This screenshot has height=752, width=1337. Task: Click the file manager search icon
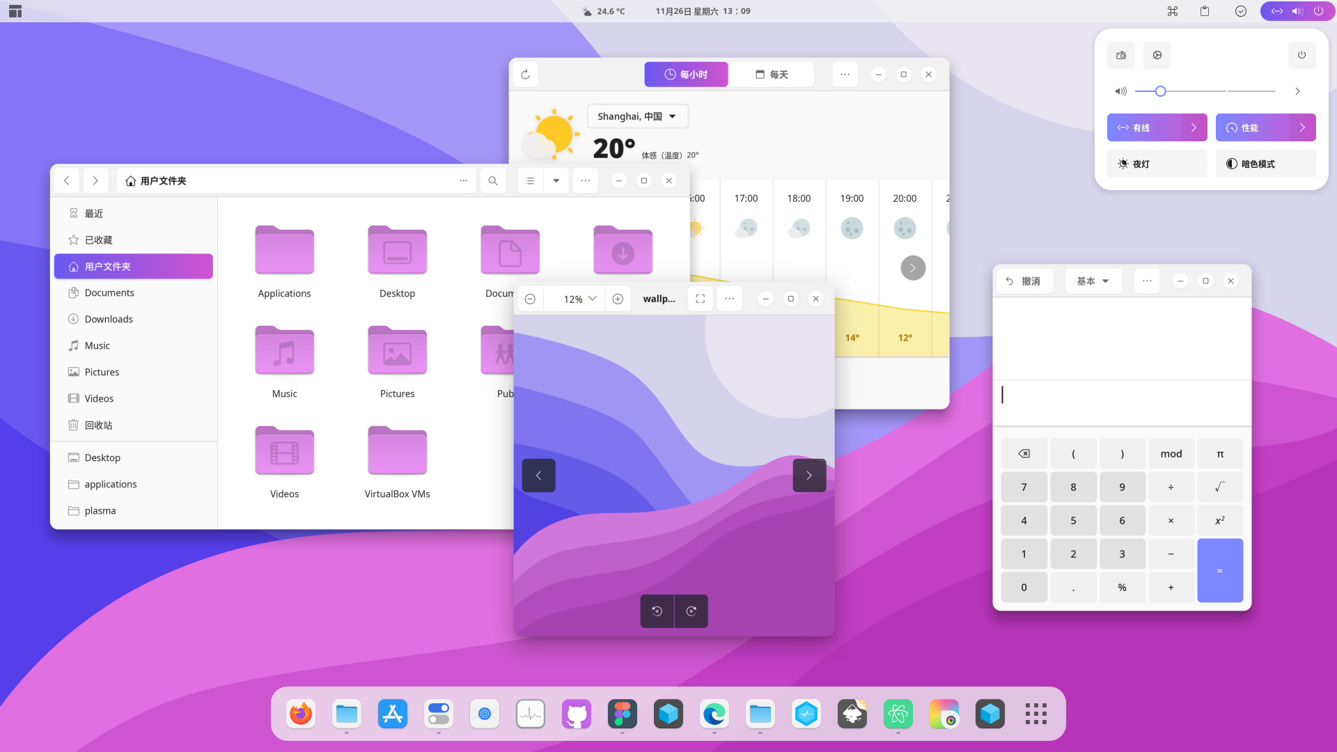(493, 181)
